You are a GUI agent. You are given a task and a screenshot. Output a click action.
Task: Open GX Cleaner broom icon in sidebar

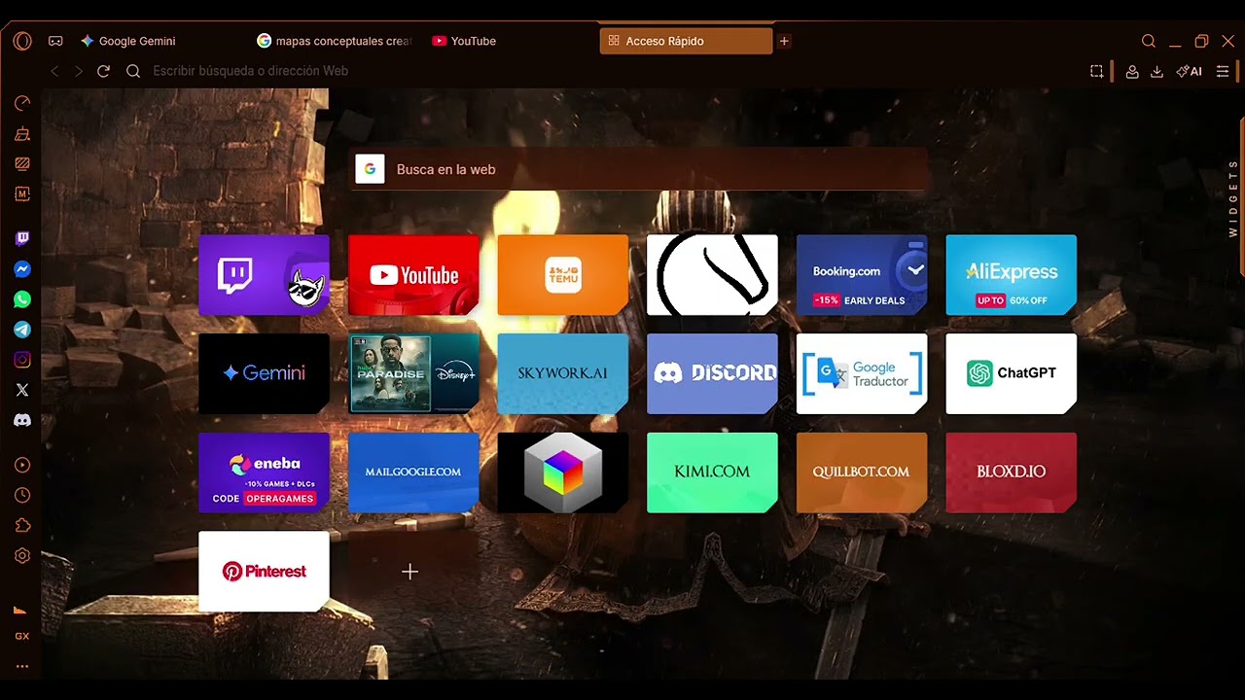tap(22, 134)
